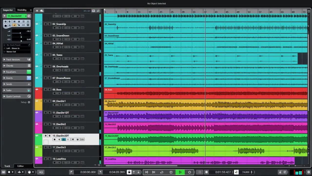The image size is (312, 176).
Task: Click lock icon in Inspector track controls
Action: click(18, 25)
